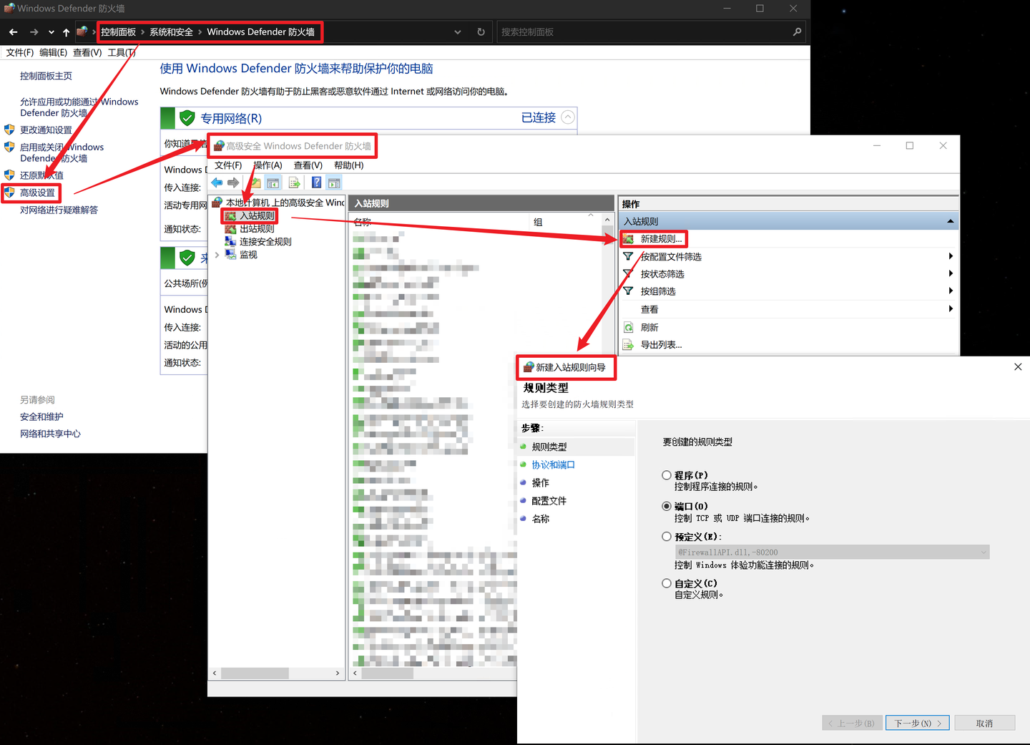This screenshot has width=1030, height=745.
Task: Click the 系统和安全 breadcrumb segment
Action: [x=171, y=32]
